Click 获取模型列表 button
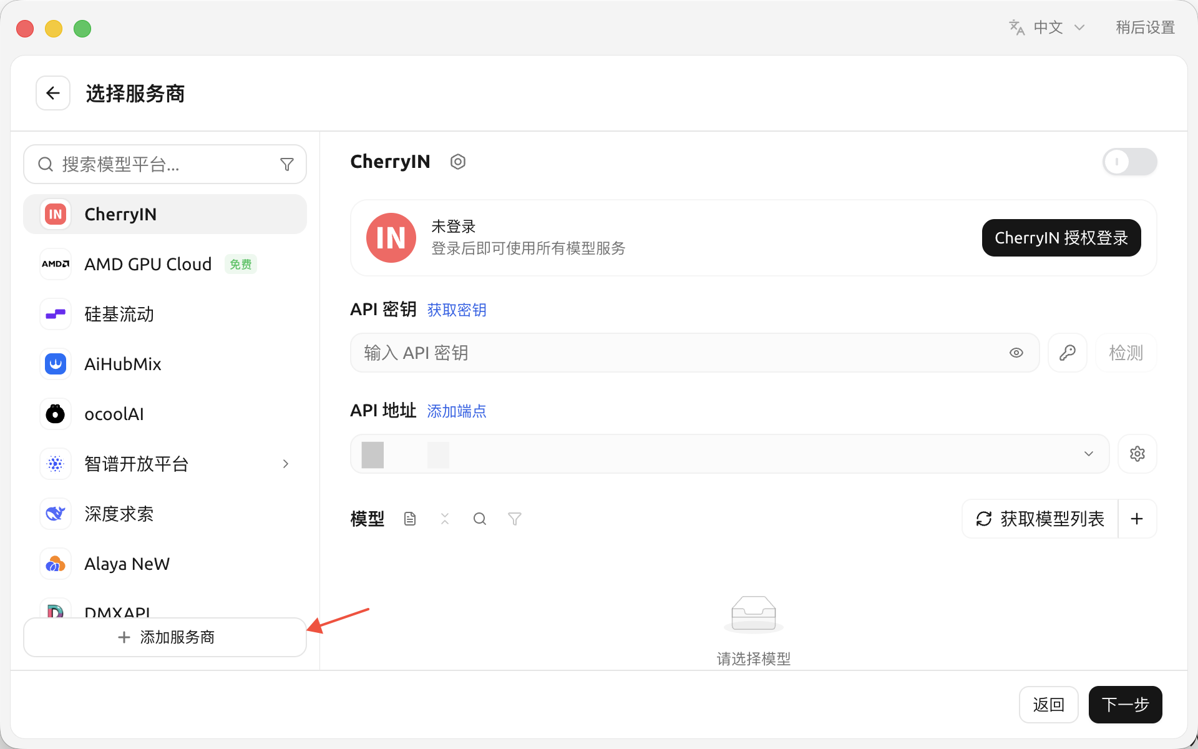1198x749 pixels. [1040, 519]
